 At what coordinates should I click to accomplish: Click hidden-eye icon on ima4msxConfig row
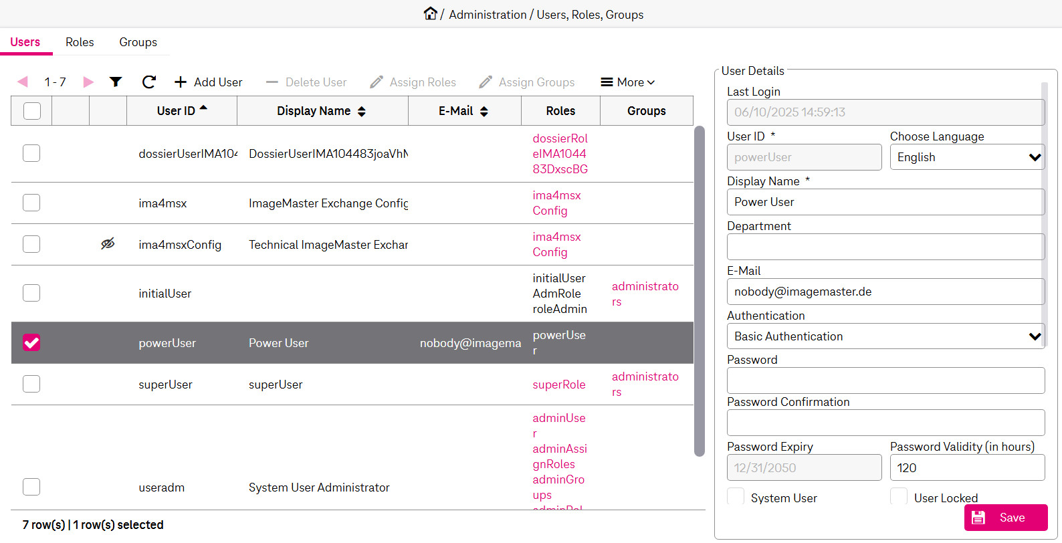click(x=108, y=244)
